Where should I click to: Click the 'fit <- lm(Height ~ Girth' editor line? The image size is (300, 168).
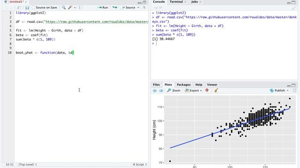[50, 30]
